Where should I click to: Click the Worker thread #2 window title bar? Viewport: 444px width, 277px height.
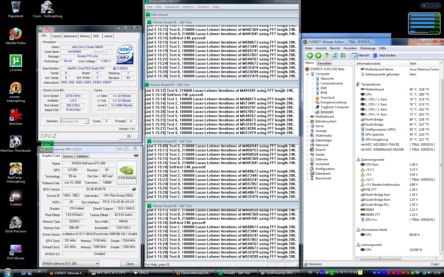[221, 85]
